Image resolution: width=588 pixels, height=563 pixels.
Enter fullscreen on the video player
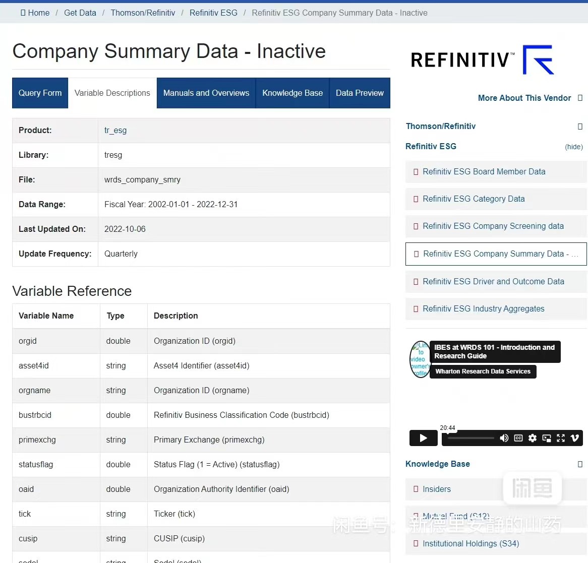560,438
